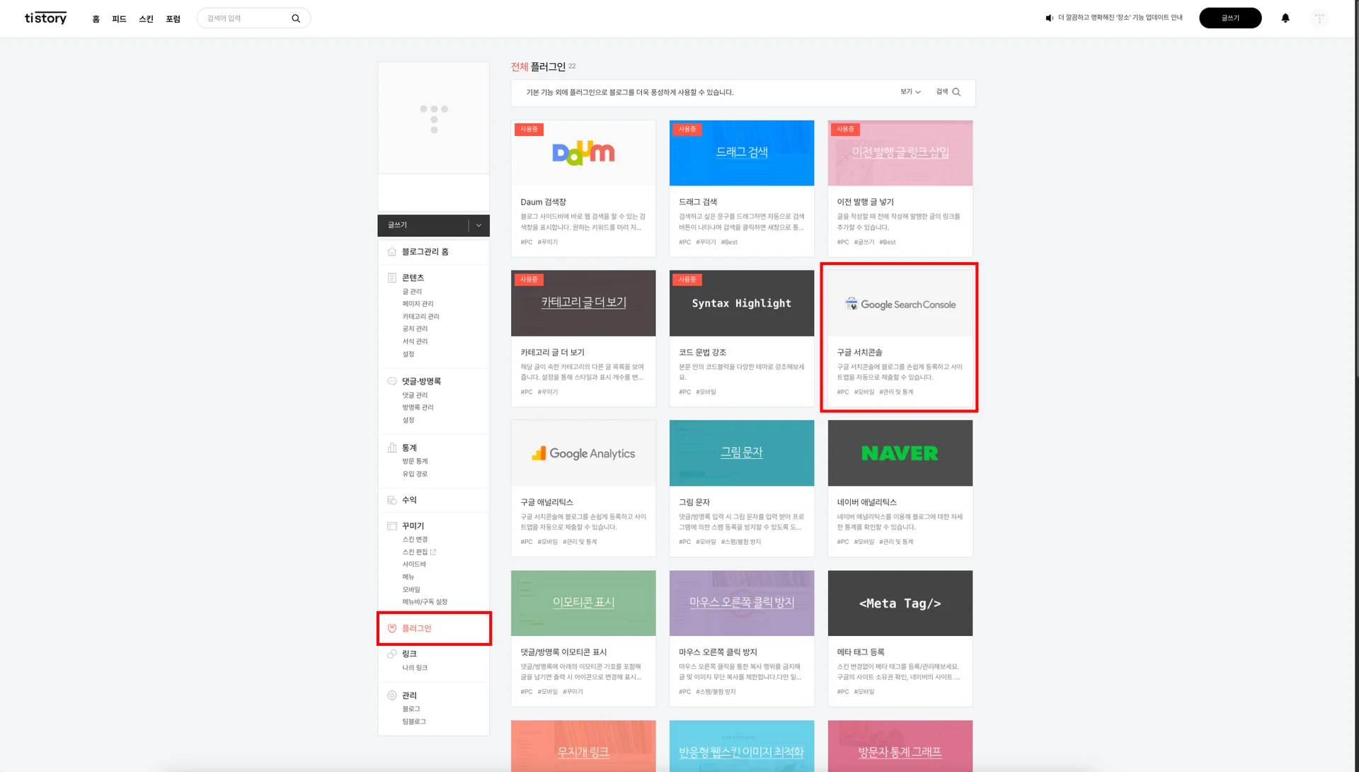This screenshot has width=1359, height=772.
Task: Click the 댓글·방명록 speech bubble icon
Action: point(392,381)
